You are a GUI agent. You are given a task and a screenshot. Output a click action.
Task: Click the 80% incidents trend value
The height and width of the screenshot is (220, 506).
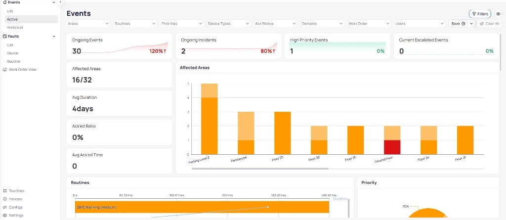[268, 51]
